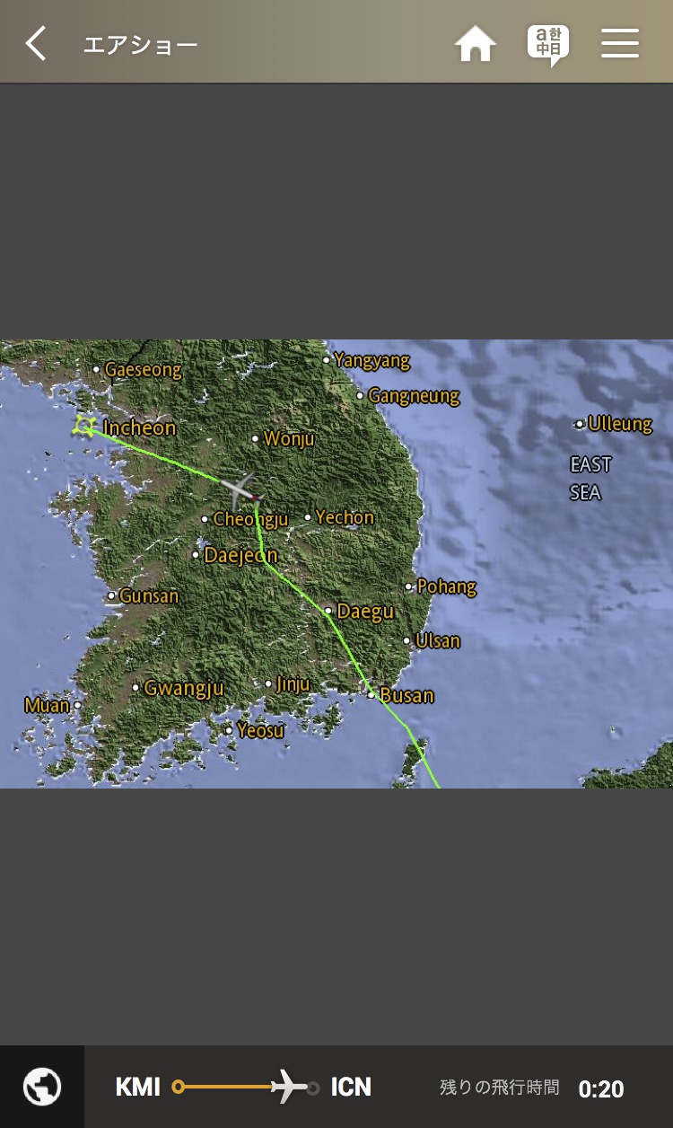673x1128 pixels.
Task: Tap the globe icon at bottom left
Action: (x=42, y=1087)
